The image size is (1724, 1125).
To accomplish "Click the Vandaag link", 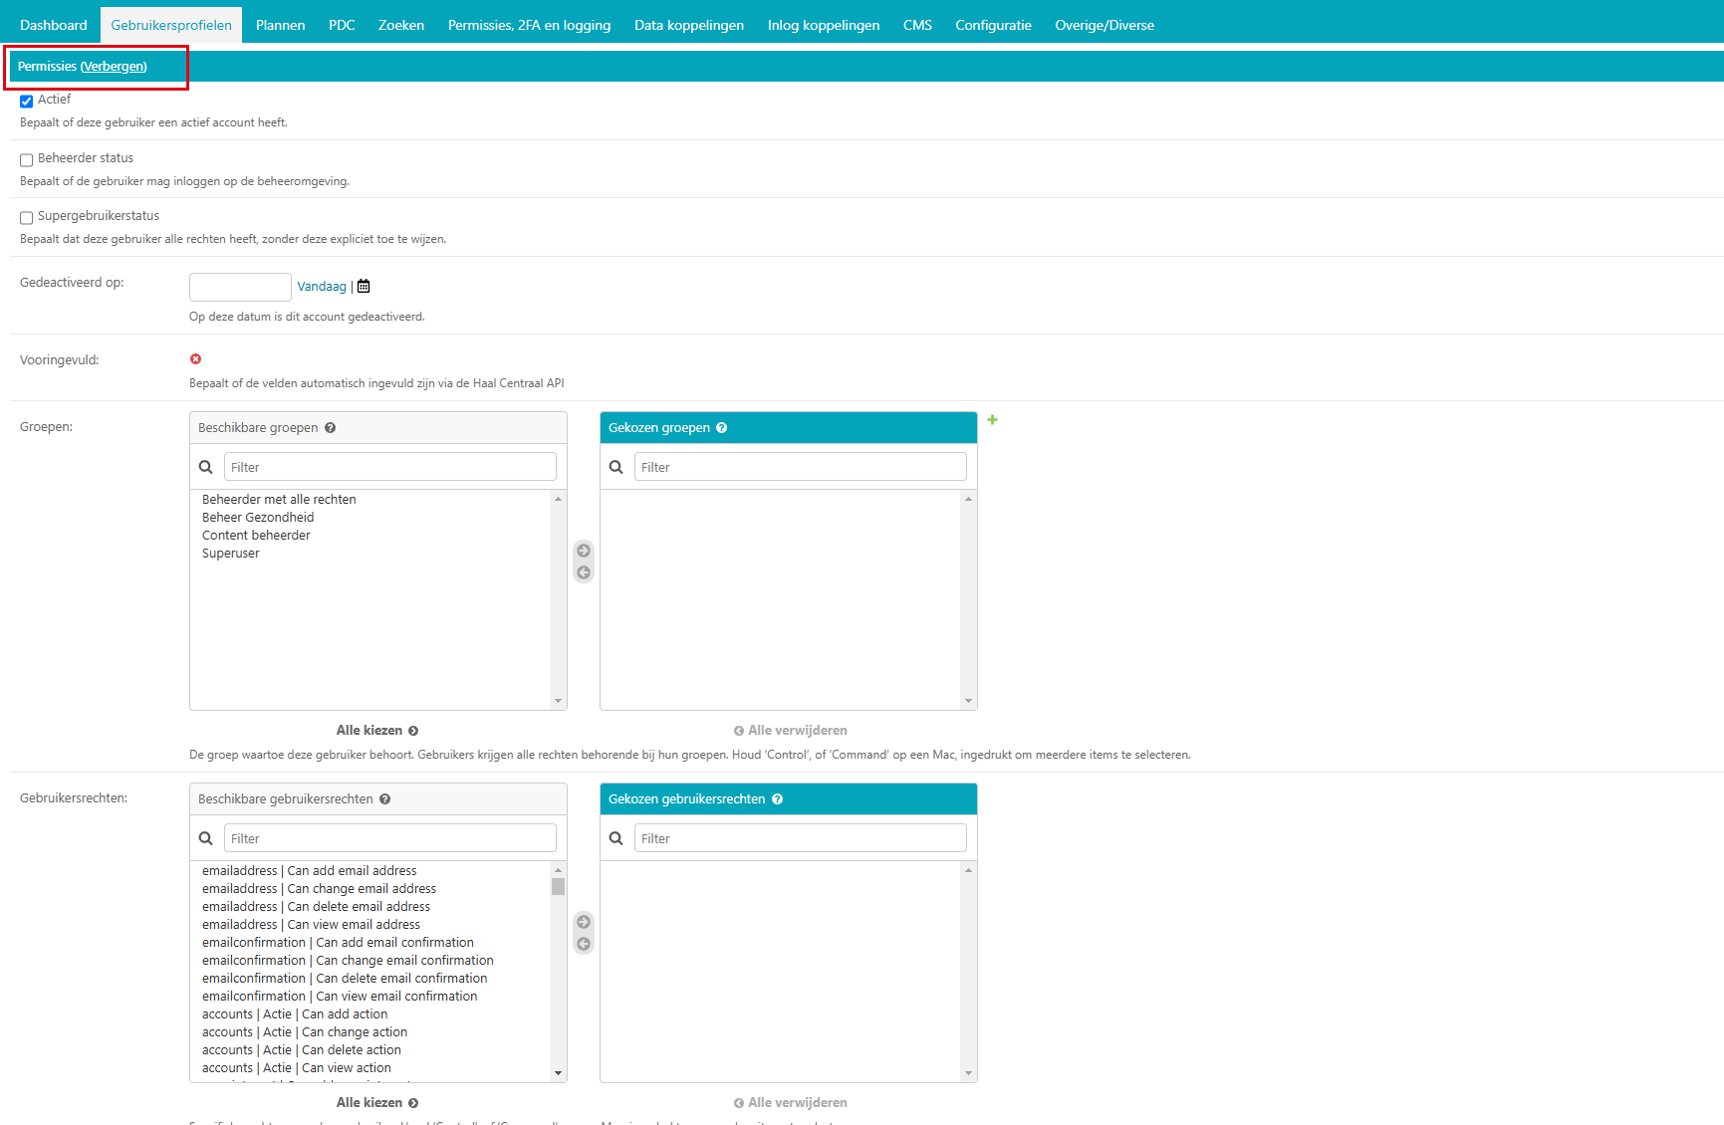I will point(322,287).
